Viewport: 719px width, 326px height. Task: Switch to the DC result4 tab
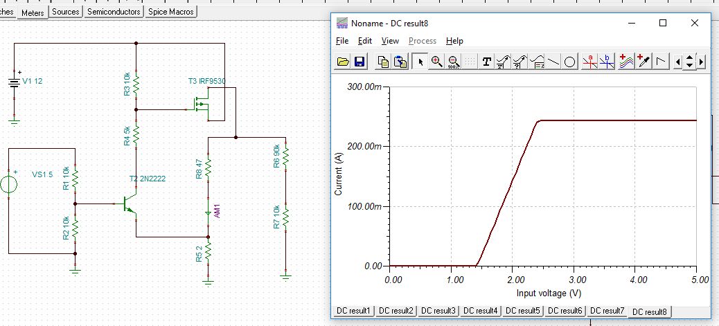[x=481, y=310]
